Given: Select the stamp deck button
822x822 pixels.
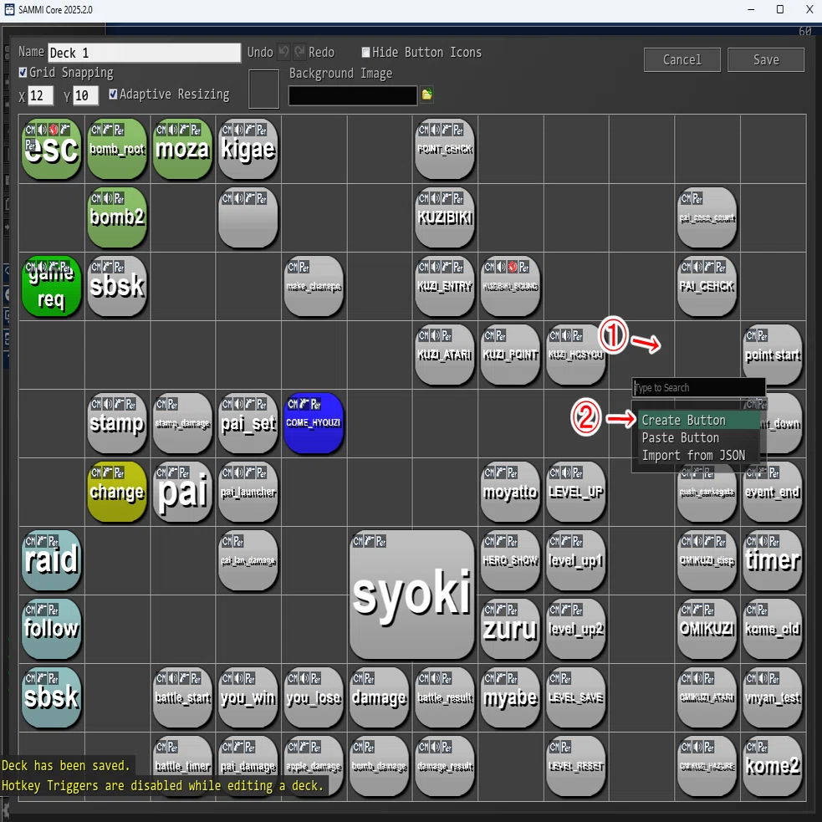Looking at the screenshot, I should [x=117, y=423].
